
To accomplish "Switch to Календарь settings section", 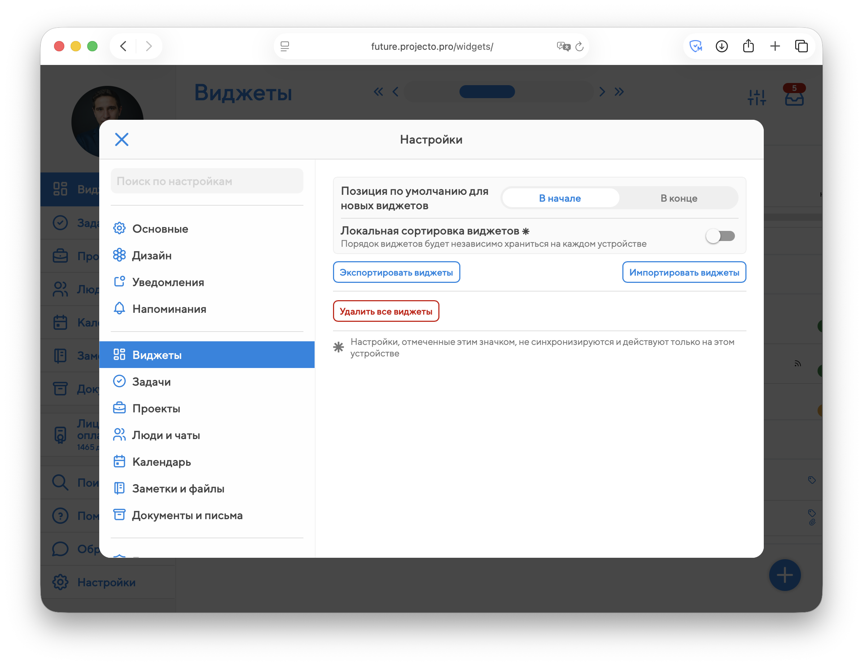I will tap(161, 462).
